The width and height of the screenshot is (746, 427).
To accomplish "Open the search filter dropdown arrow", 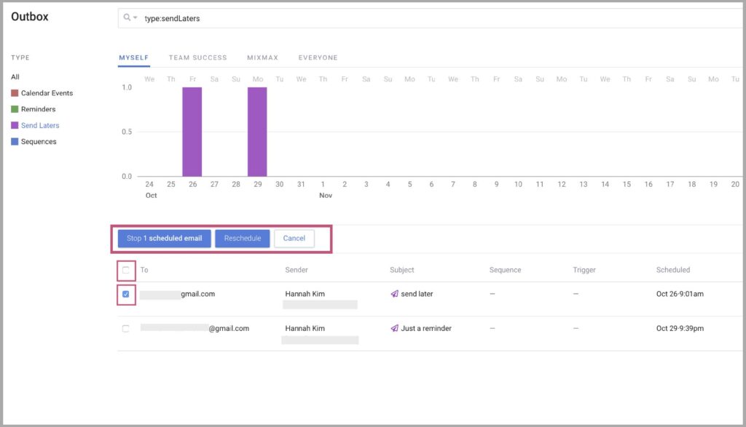I will pyautogui.click(x=135, y=17).
